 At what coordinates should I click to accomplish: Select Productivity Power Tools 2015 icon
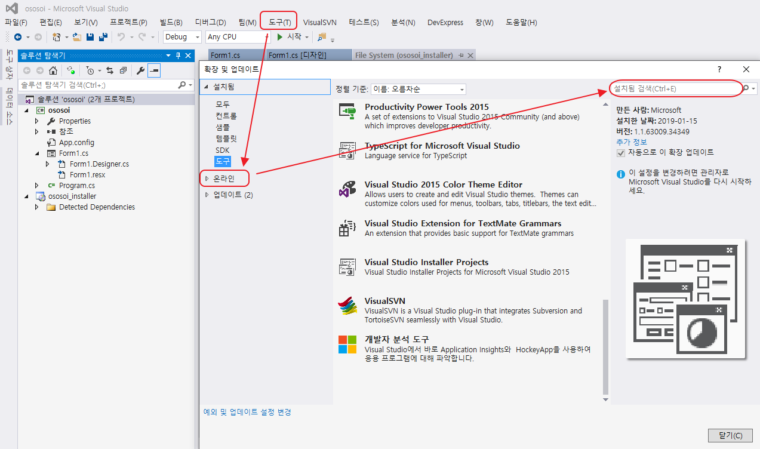point(347,111)
